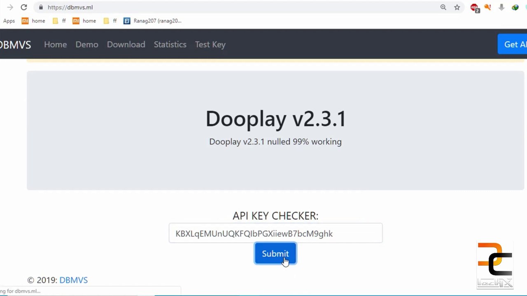Open the ff folder beside Ranag207 bookmark

pyautogui.click(x=110, y=21)
